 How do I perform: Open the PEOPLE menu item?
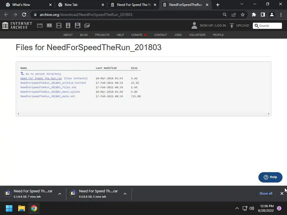[218, 35]
